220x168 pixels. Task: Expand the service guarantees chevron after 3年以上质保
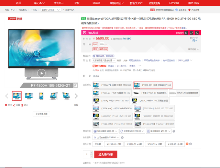coord(191,60)
